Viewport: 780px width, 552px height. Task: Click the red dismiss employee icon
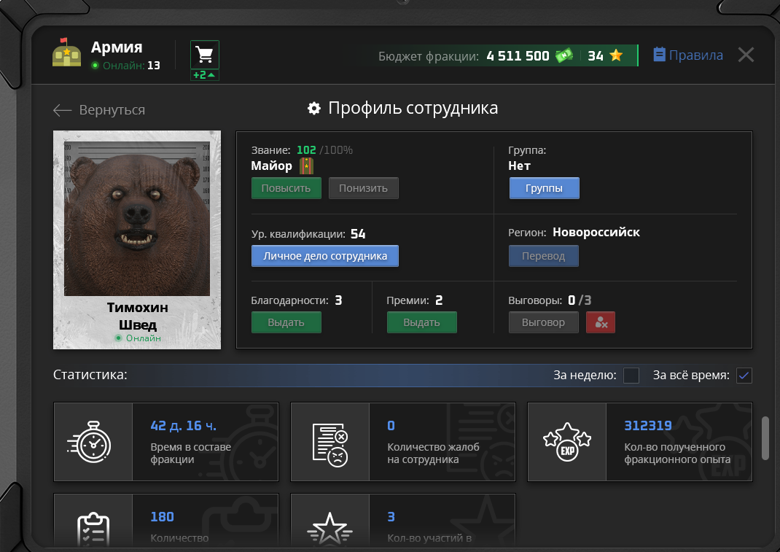tap(601, 322)
